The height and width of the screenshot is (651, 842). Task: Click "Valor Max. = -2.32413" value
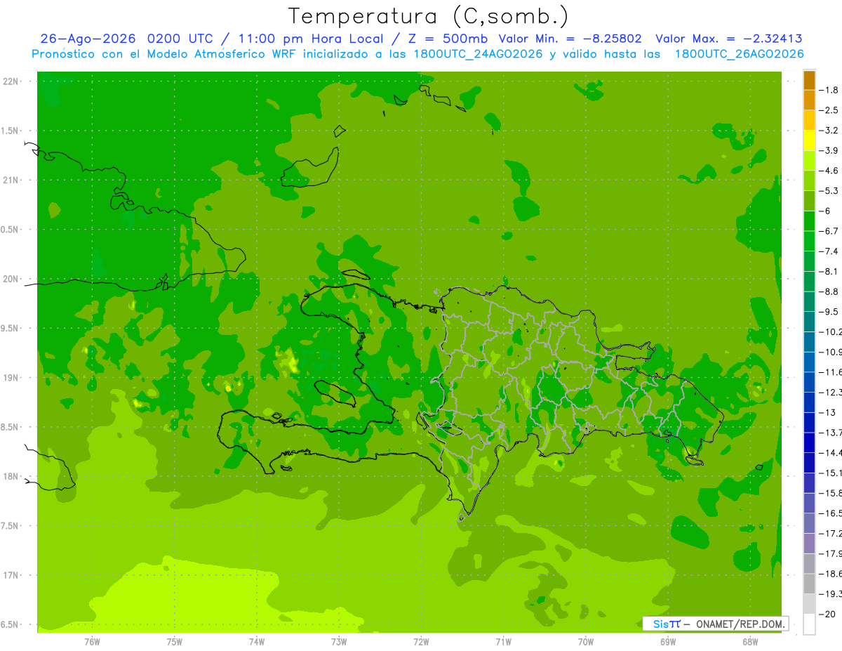tap(729, 39)
